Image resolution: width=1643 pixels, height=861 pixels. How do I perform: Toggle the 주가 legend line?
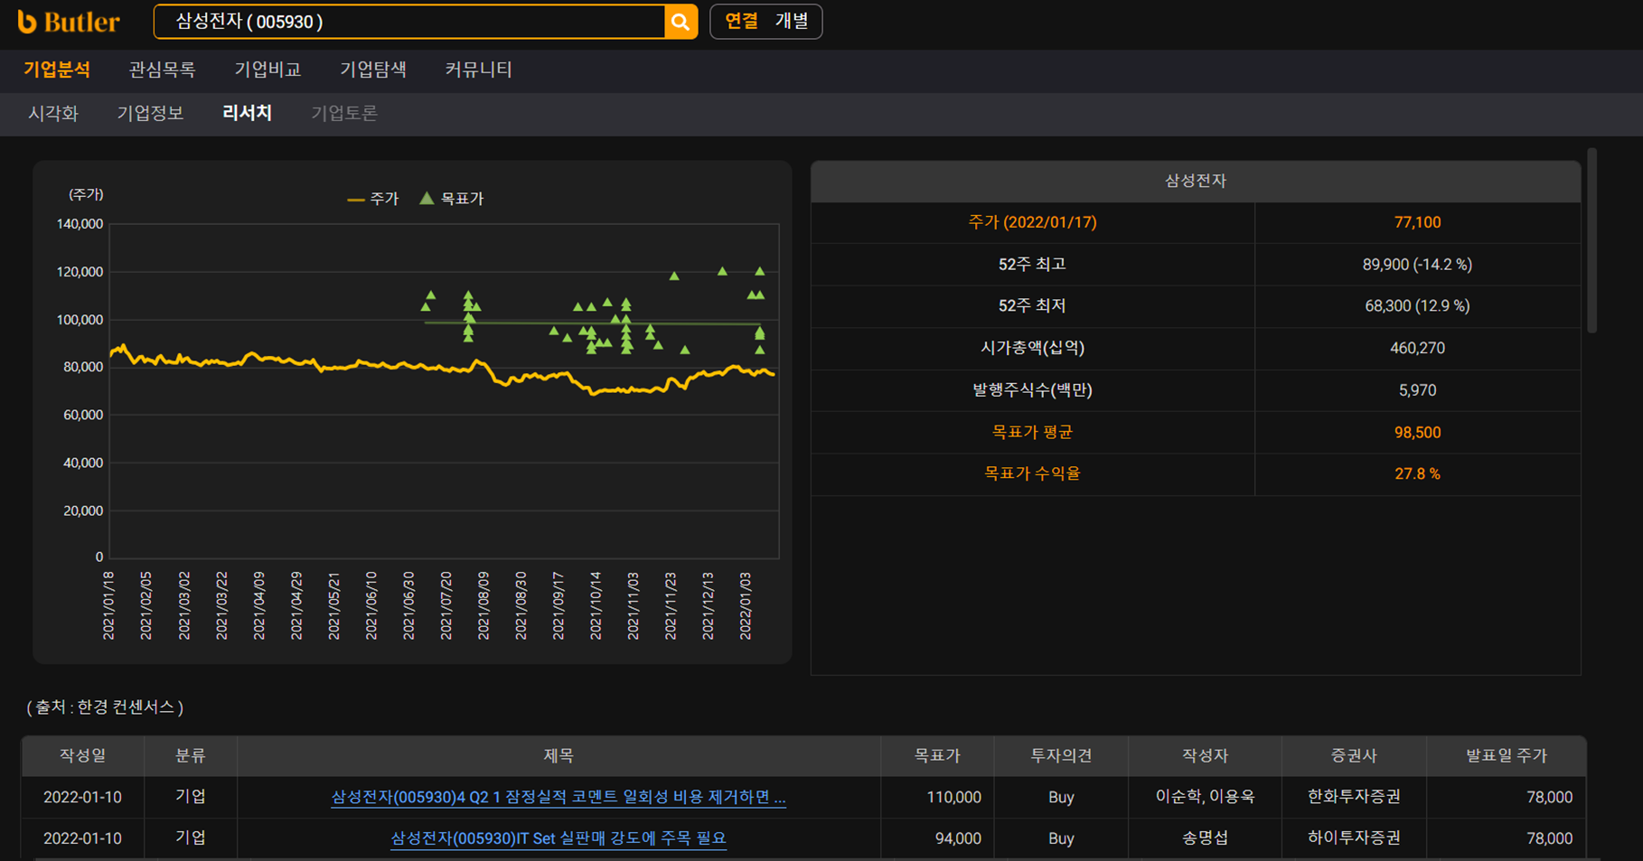[x=373, y=199]
